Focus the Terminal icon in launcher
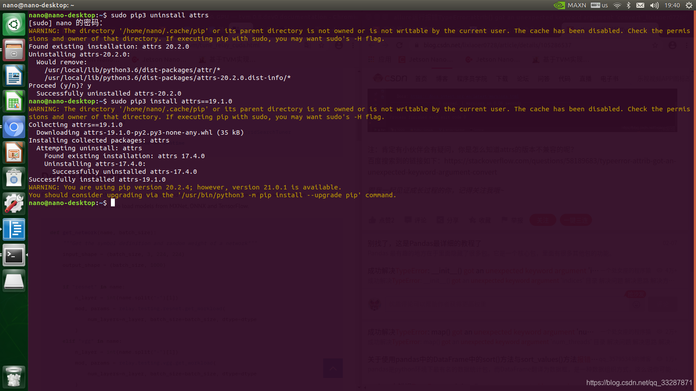696x391 pixels. tap(14, 255)
